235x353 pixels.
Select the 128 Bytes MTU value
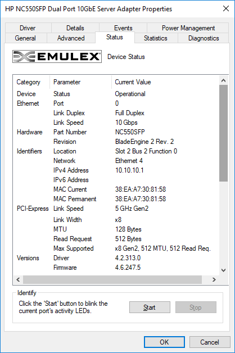[x=128, y=229]
